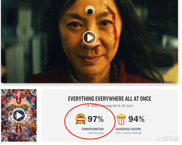Image resolution: width=182 pixels, height=145 pixels.
Task: Click the 大而不当 watermark text
Action: click(x=167, y=138)
